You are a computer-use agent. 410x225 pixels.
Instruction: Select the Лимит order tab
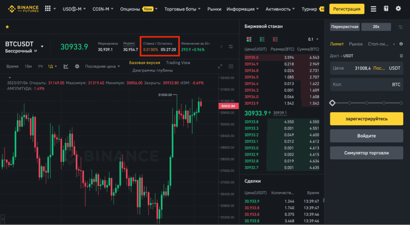pyautogui.click(x=337, y=44)
